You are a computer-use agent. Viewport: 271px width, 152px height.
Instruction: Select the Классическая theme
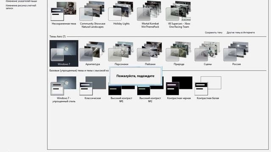[x=92, y=88]
